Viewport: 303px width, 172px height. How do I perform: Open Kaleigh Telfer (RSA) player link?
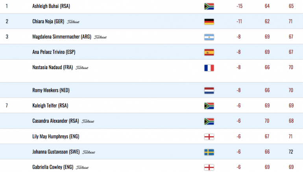coord(50,106)
